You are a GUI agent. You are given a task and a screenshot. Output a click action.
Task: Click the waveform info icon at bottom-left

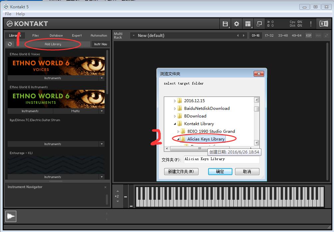click(x=11, y=216)
